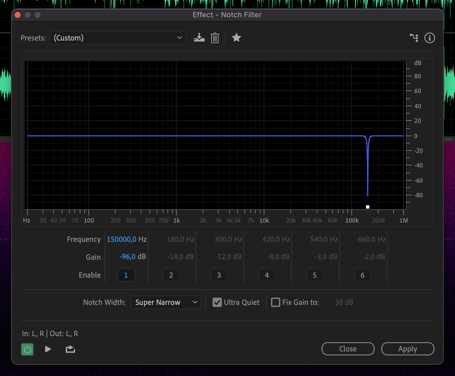455x376 pixels.
Task: Show effect info icon
Action: [430, 38]
